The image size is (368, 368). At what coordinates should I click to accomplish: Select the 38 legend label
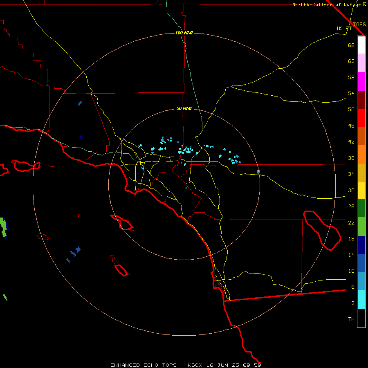(x=351, y=158)
